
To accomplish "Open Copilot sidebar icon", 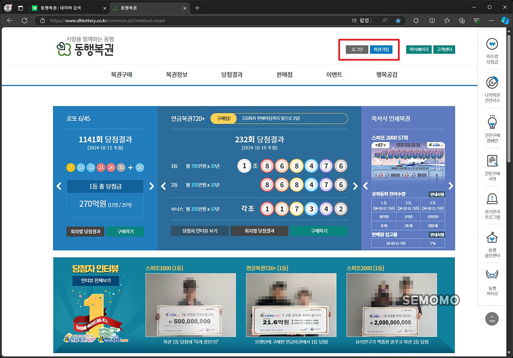I will point(505,21).
